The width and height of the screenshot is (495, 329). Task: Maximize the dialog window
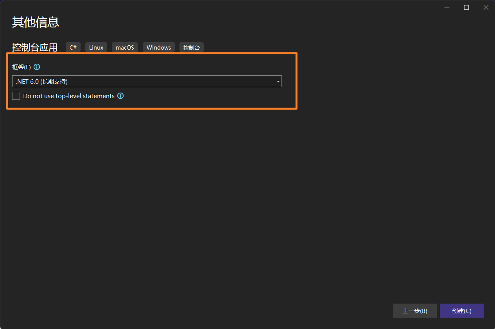point(466,7)
